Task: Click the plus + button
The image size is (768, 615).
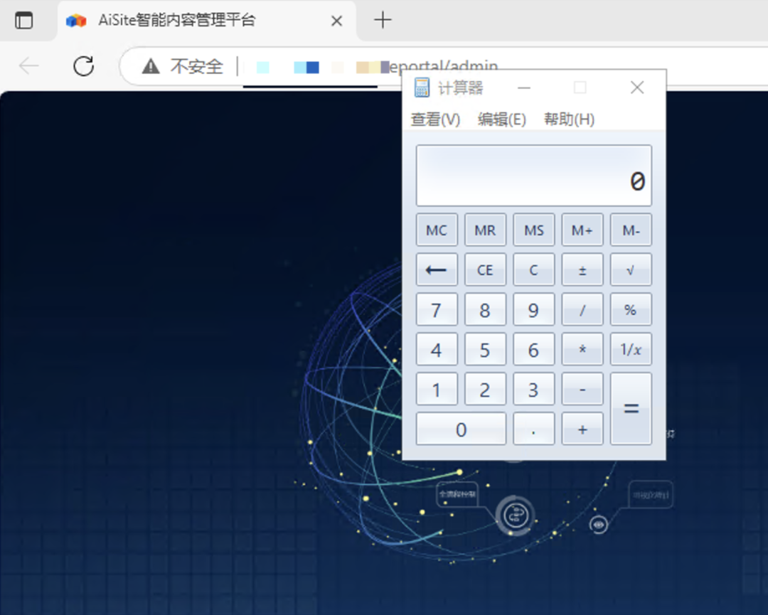Action: click(582, 429)
